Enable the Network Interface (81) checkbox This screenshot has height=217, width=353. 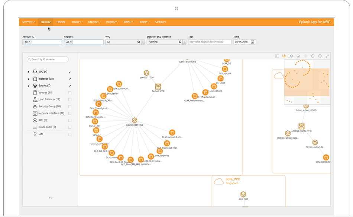[70, 113]
